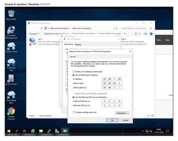Click Cancel in IPv4 Properties
The height and width of the screenshot is (141, 178).
[x=125, y=120]
